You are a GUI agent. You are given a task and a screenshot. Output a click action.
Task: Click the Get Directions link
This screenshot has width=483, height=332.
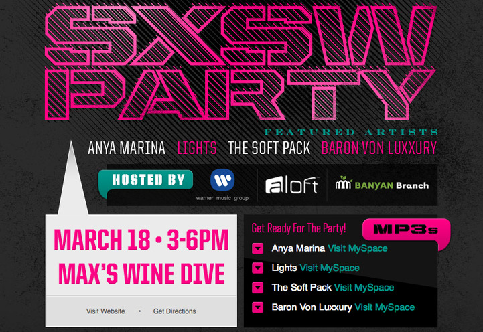(x=175, y=311)
